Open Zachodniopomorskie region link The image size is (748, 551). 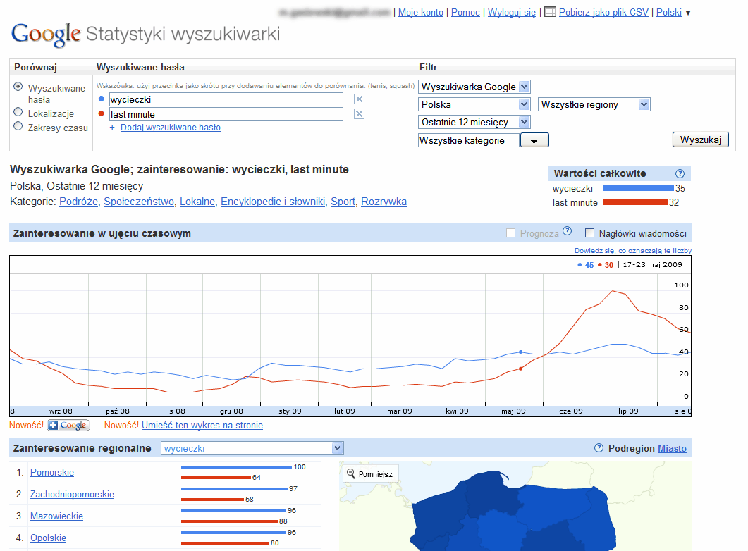pyautogui.click(x=72, y=495)
